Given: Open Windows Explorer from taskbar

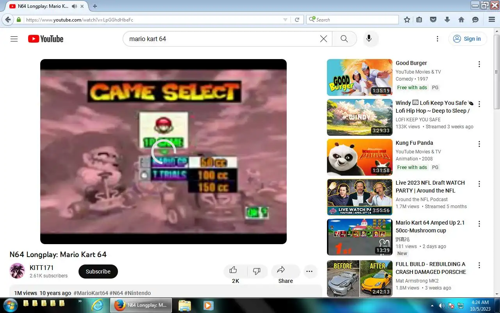Looking at the screenshot, I should (x=184, y=305).
